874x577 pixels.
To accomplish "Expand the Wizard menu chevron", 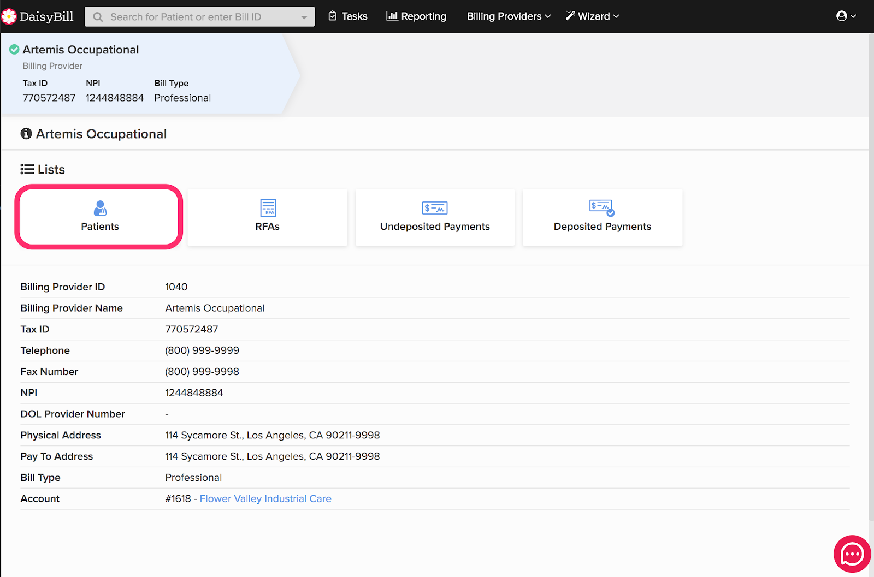I will 616,16.
